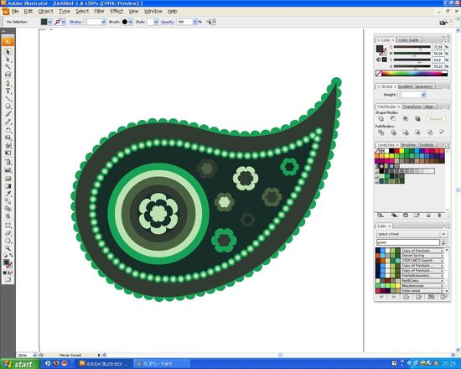Screen dimensions: 461x369
Task: Switch to the B.JPG - Paint taskbar window
Action: [x=162, y=364]
